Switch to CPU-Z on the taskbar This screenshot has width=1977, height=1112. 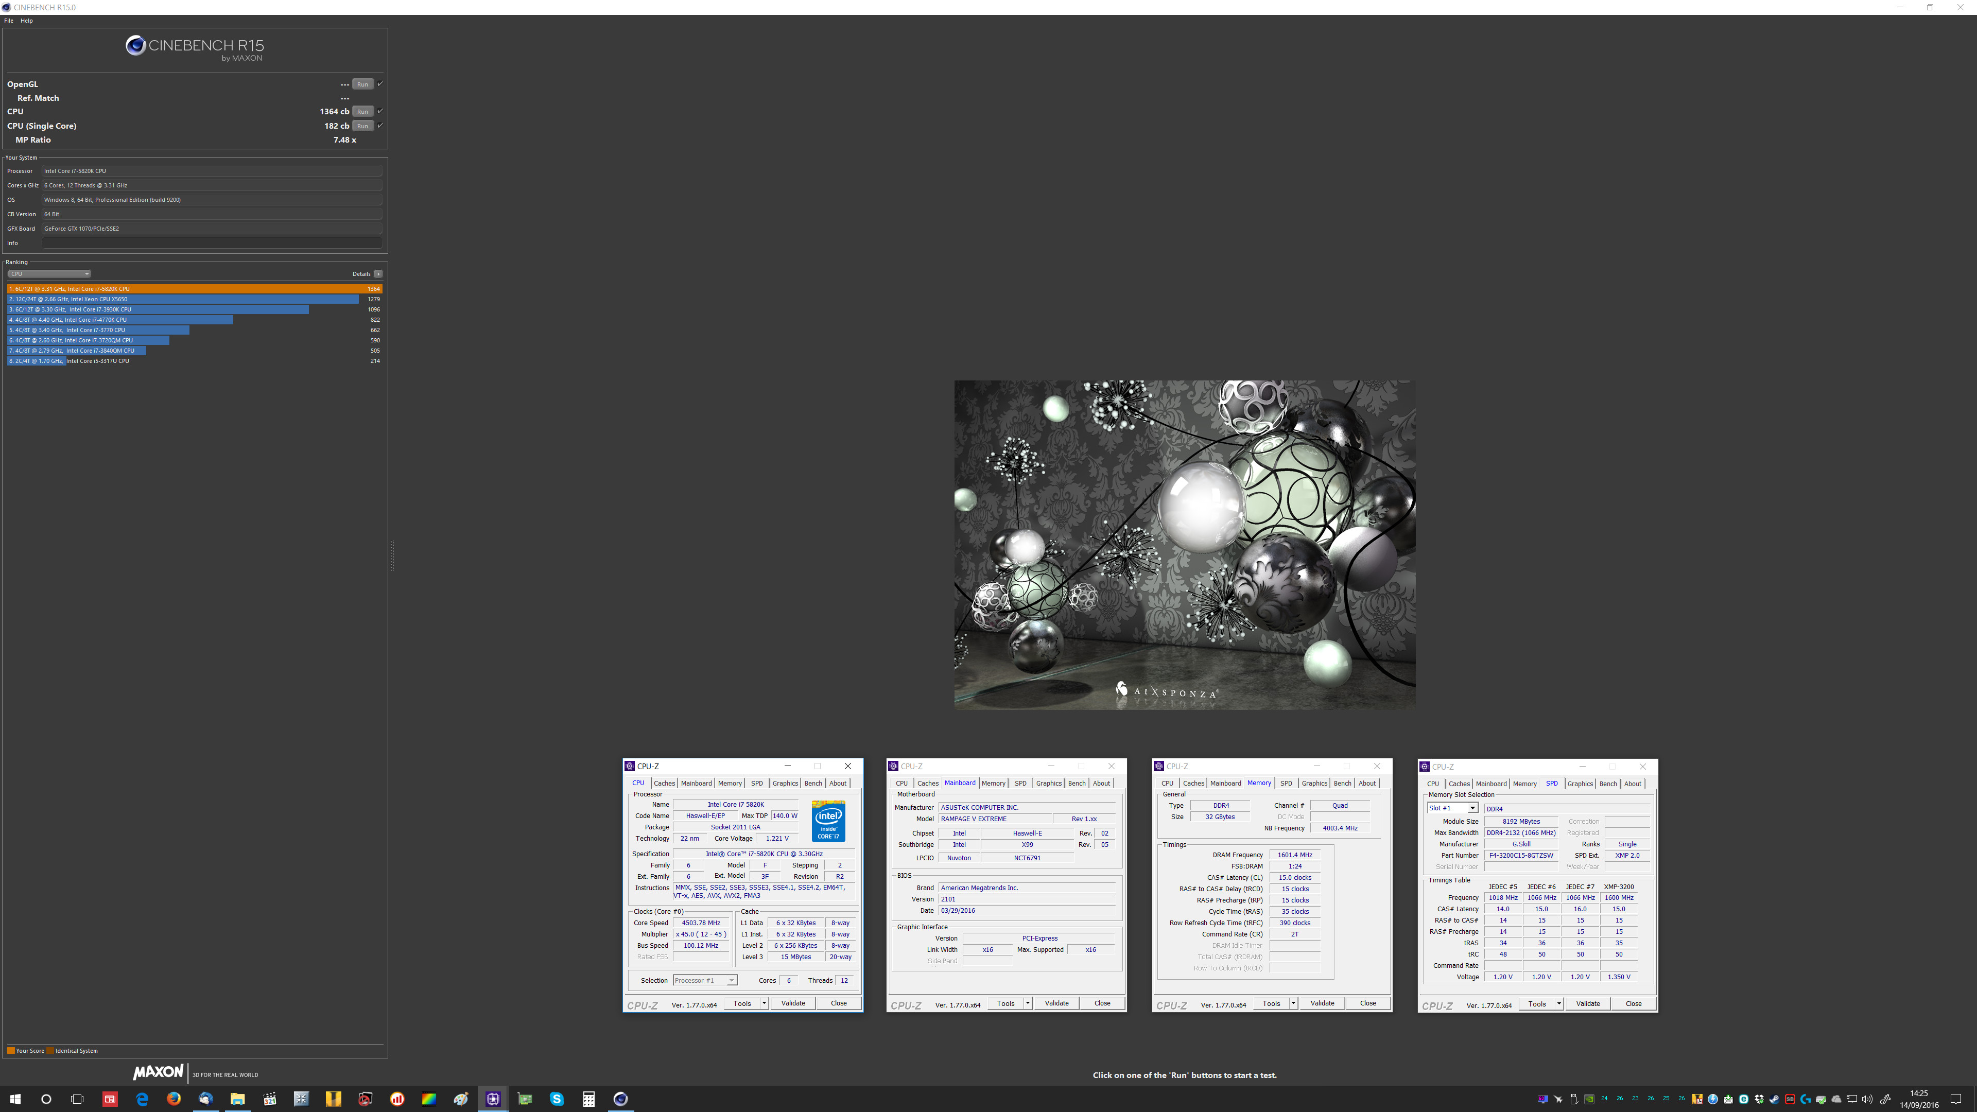(x=493, y=1099)
